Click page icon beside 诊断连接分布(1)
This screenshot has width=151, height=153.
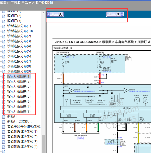coord(4,26)
